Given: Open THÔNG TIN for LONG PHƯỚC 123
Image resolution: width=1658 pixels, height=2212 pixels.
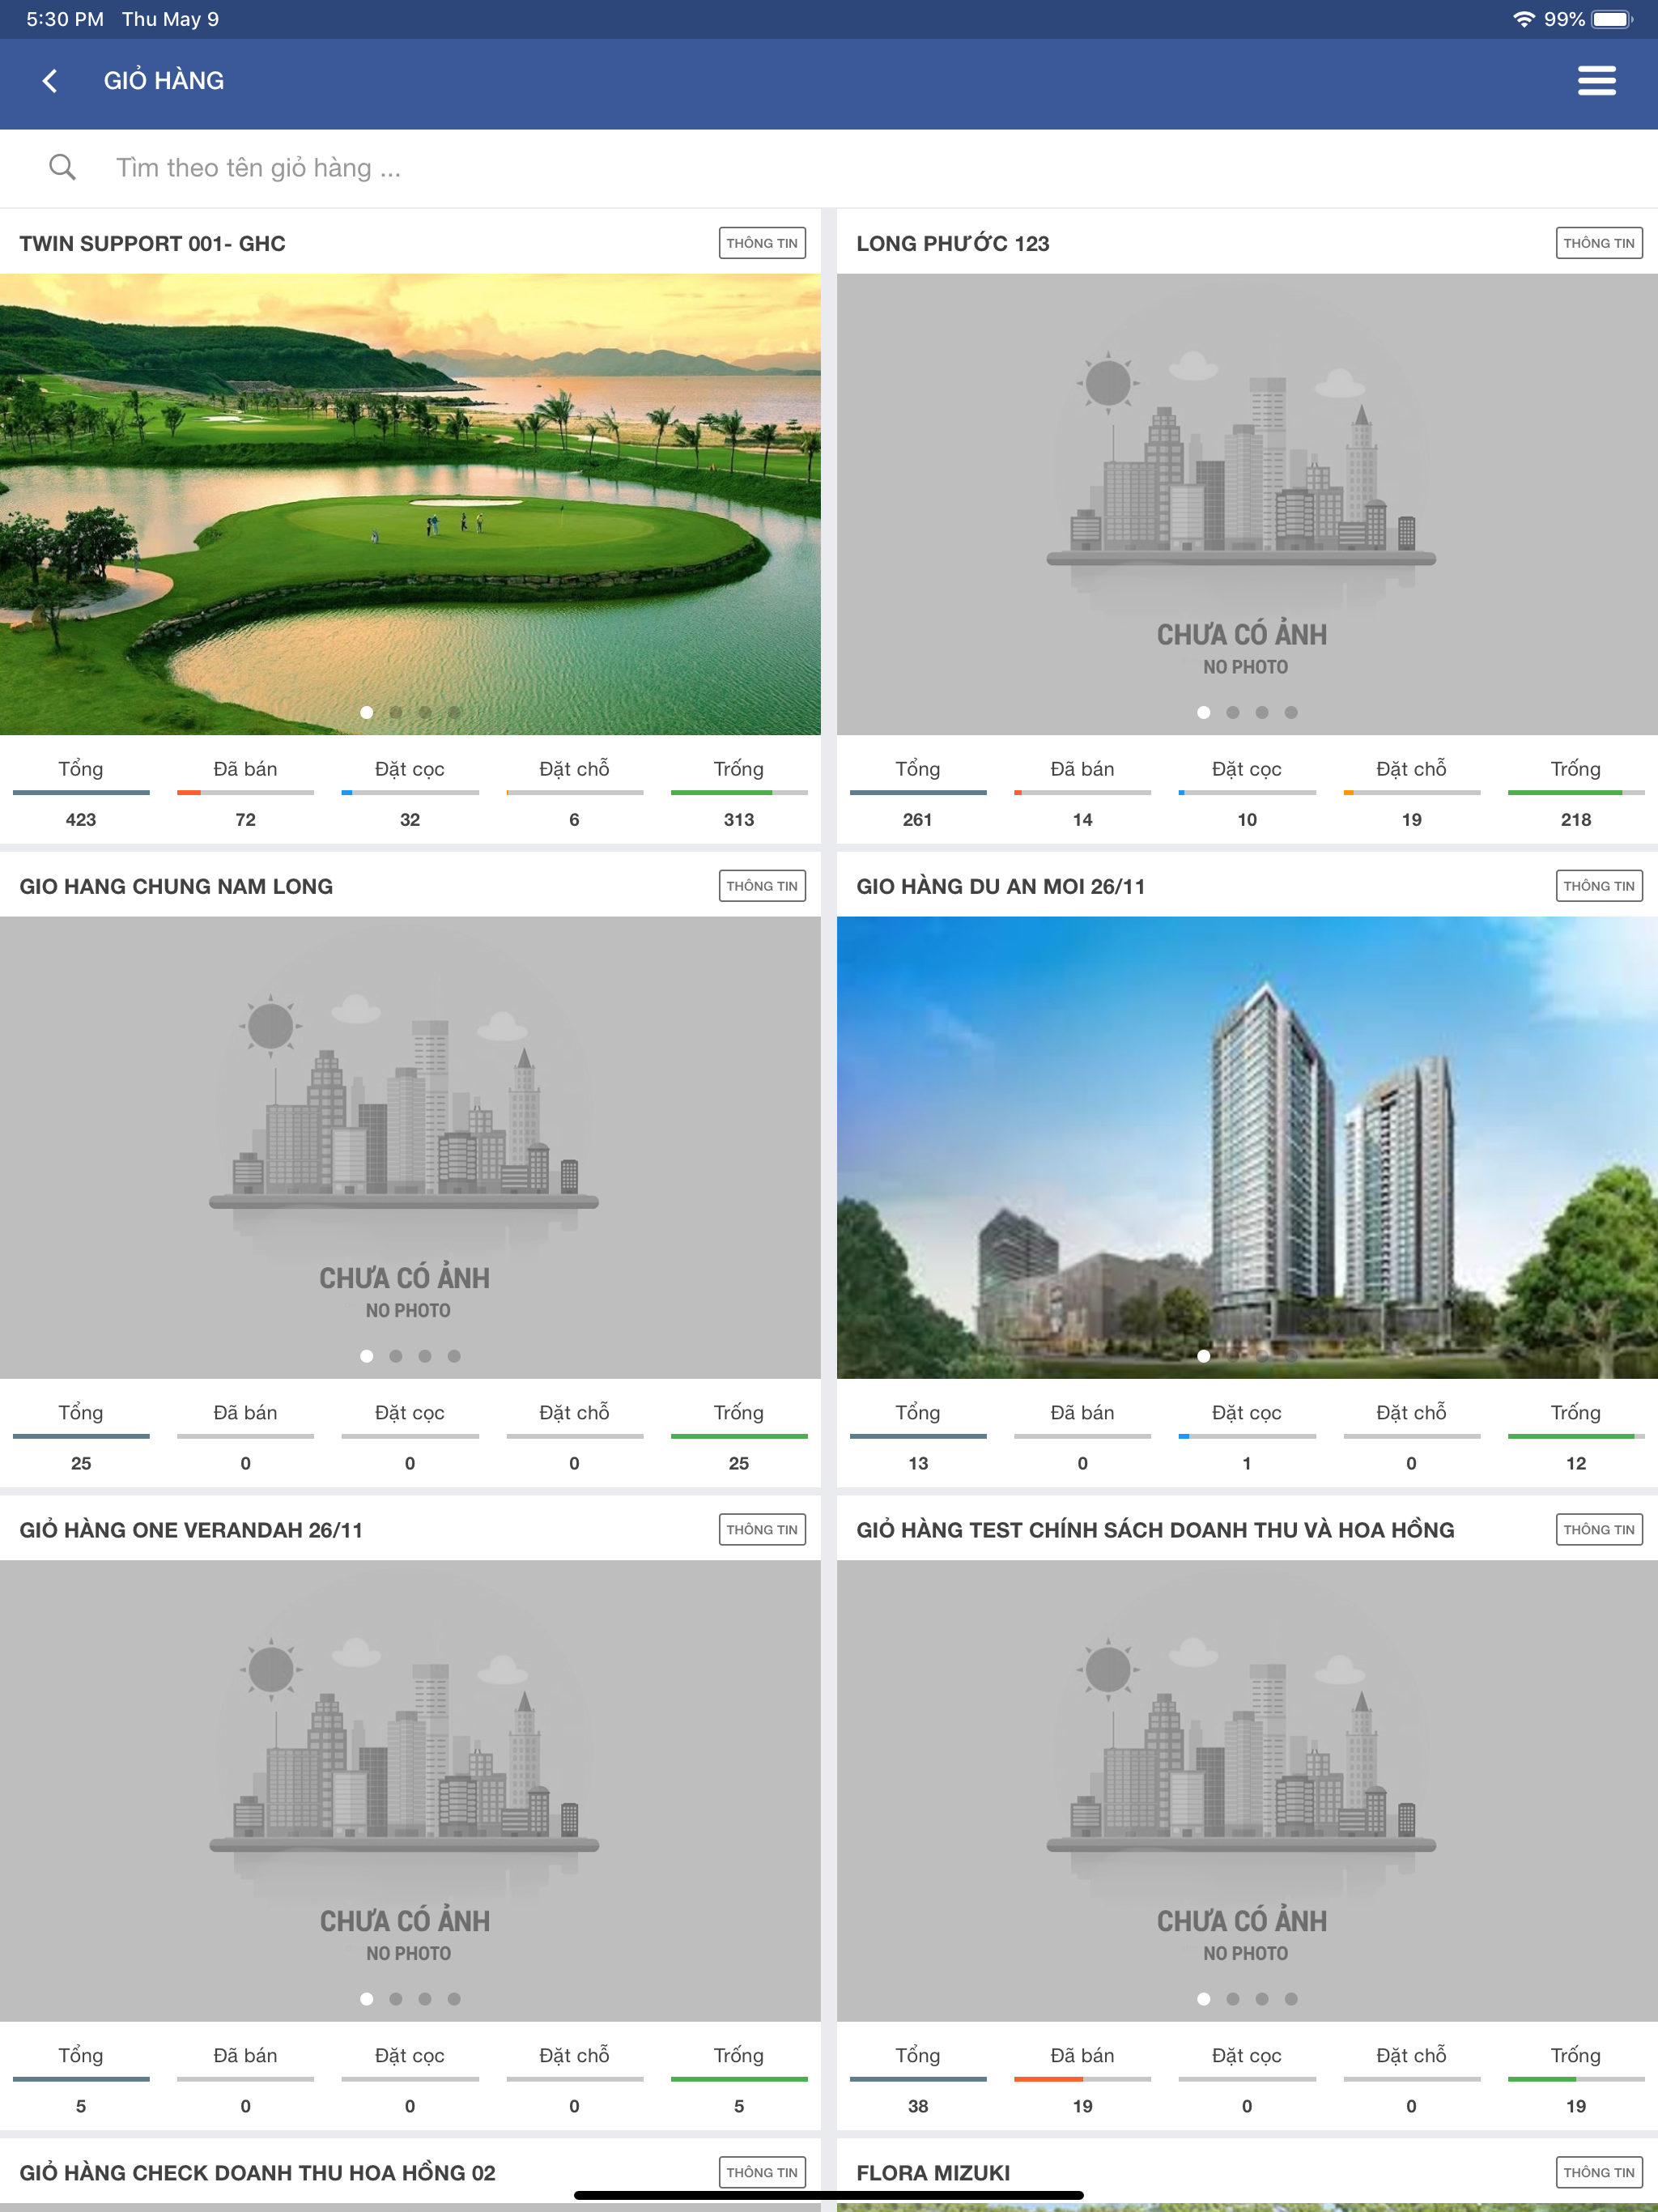Looking at the screenshot, I should pos(1599,243).
